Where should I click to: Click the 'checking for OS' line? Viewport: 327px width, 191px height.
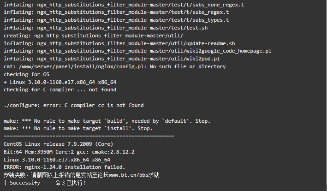click(x=26, y=74)
